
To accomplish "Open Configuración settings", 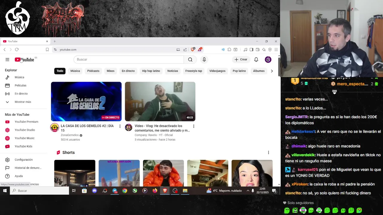I will click(24, 160).
